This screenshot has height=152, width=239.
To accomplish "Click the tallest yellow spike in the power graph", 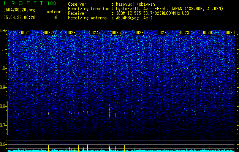I will click(110, 147).
